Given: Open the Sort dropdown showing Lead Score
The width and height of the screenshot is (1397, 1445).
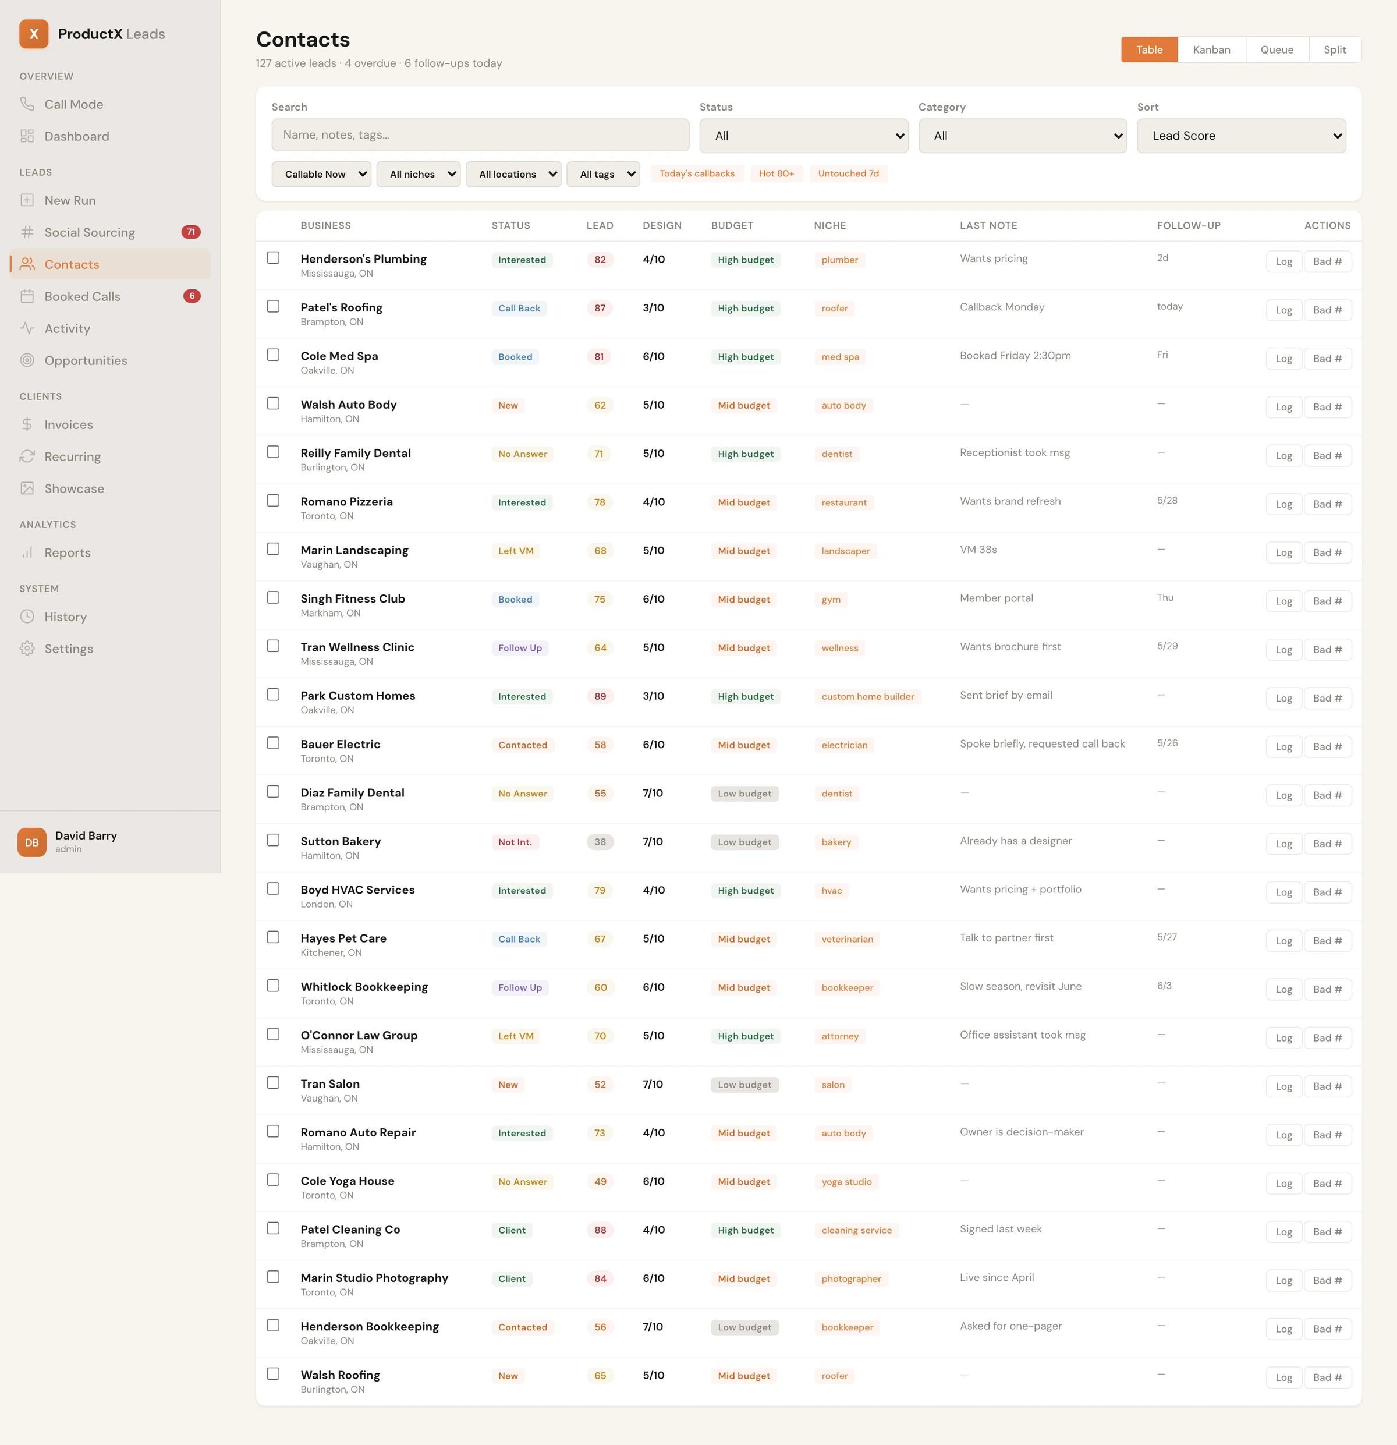Looking at the screenshot, I should [x=1242, y=136].
